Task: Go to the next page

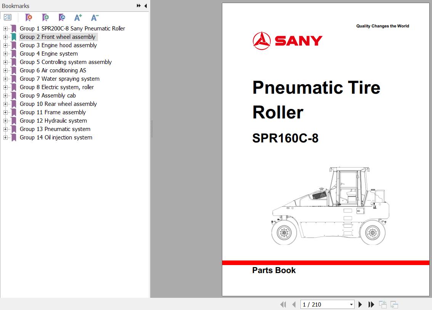Action: coord(360,305)
